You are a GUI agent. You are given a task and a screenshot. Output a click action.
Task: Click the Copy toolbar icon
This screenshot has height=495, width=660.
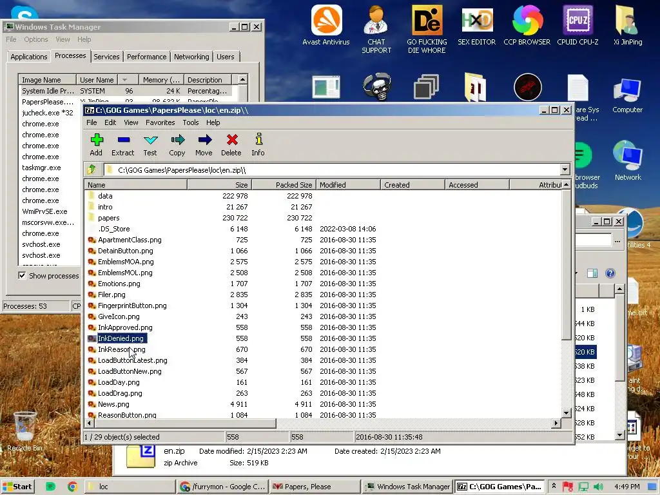(x=177, y=144)
